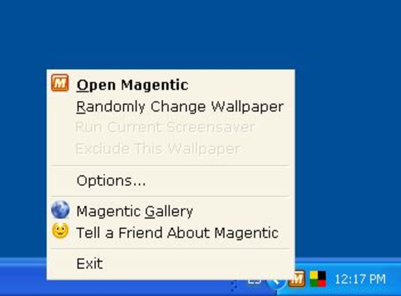Image resolution: width=401 pixels, height=296 pixels.
Task: Click the disabled Exclude This Wallpaper entry
Action: [x=158, y=149]
